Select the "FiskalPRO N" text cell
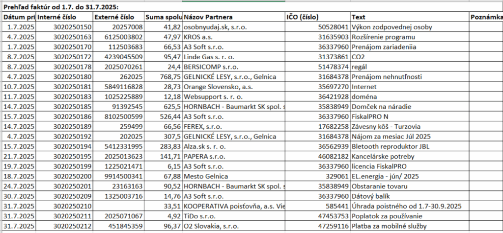The height and width of the screenshot is (233, 503). tap(410, 116)
